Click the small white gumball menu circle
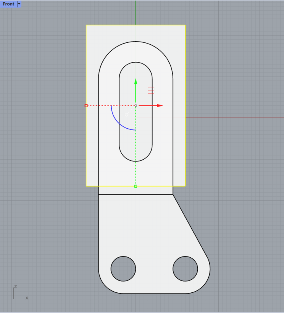The height and width of the screenshot is (313, 284). pos(126,115)
